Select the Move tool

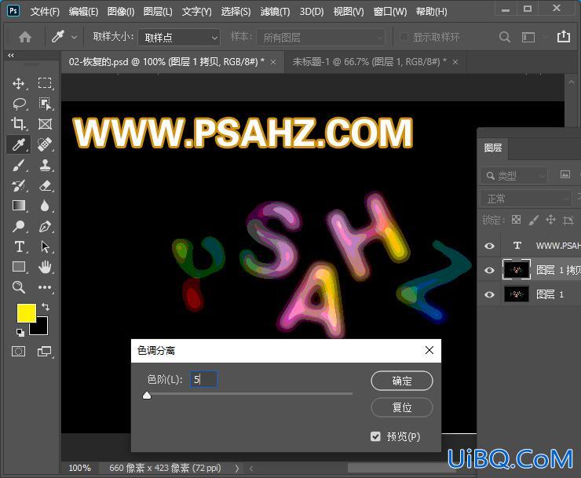(x=19, y=83)
